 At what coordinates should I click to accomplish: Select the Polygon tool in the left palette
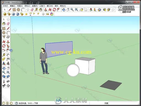[4, 37]
